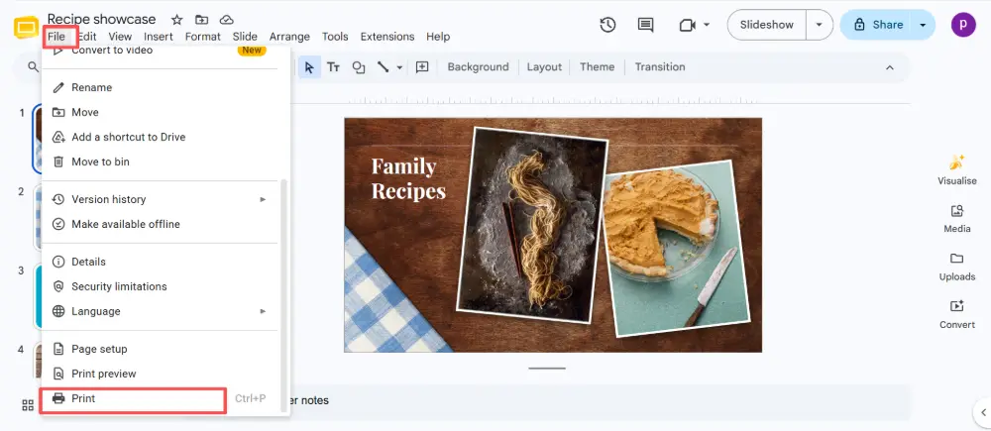This screenshot has width=991, height=431.
Task: Choose Move to bin
Action: (160, 162)
